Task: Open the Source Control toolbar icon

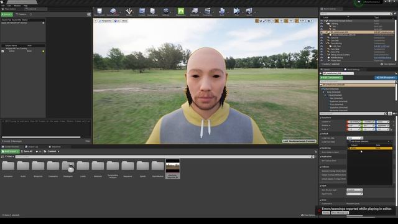Action: coord(113,12)
